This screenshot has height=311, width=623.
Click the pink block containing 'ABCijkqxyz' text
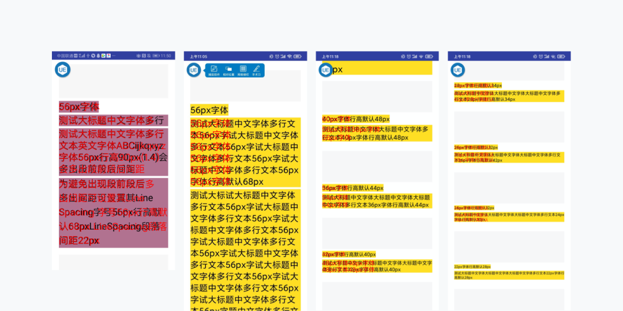[114, 152]
